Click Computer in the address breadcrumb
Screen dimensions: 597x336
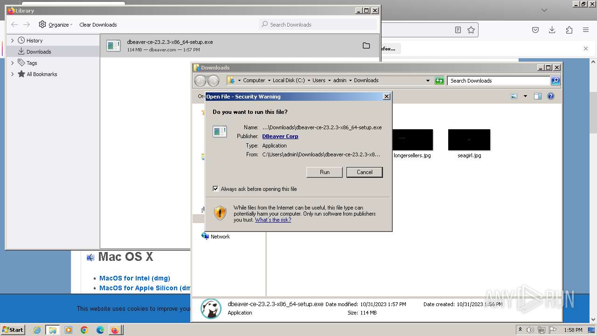(254, 80)
